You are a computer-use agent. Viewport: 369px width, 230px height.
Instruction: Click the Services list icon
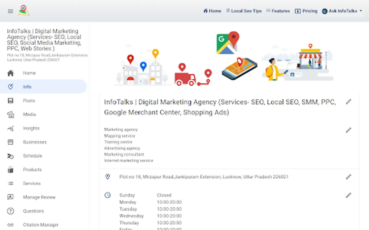pyautogui.click(x=11, y=183)
